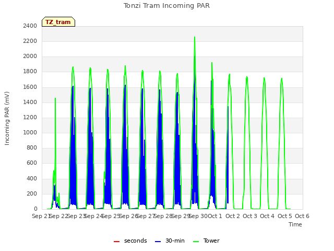Click the TZ_tram label box
334x251 pixels.
click(58, 22)
